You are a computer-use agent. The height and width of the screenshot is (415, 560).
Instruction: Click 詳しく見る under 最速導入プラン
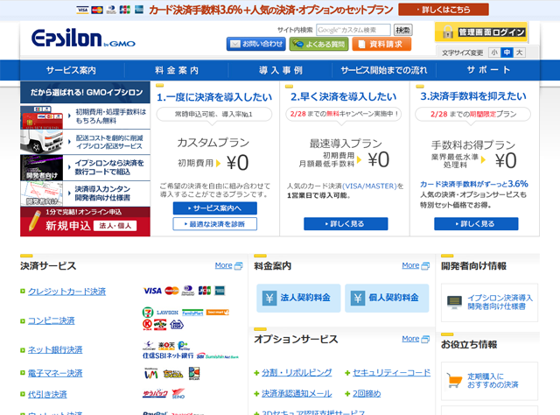coord(346,224)
